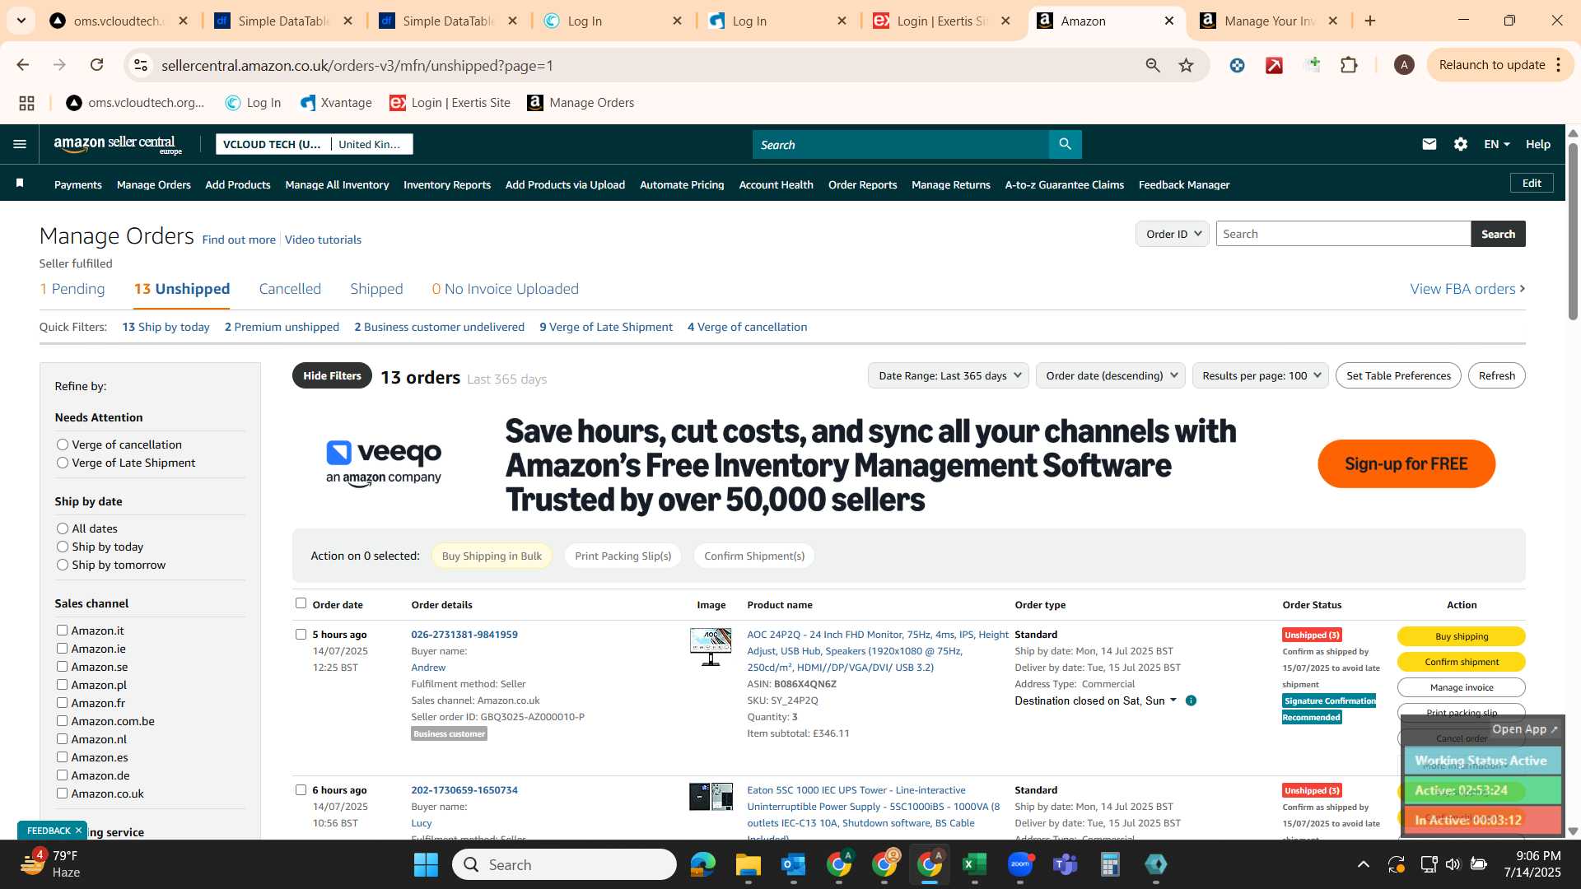Viewport: 1581px width, 889px height.
Task: Open Calculator from taskbar
Action: [1110, 864]
